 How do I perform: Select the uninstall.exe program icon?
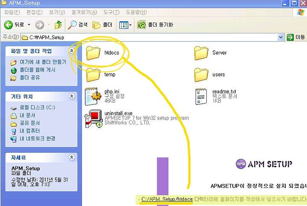(x=93, y=119)
